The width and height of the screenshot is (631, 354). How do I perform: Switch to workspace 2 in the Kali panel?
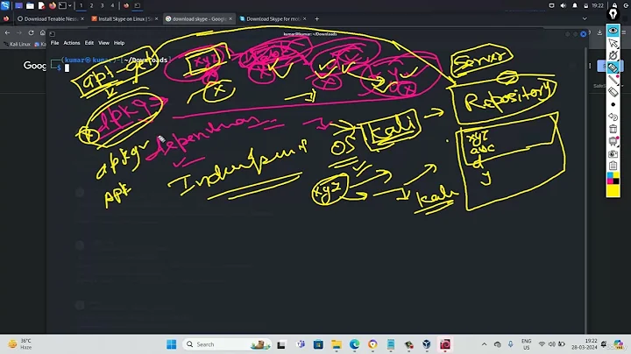pyautogui.click(x=91, y=5)
